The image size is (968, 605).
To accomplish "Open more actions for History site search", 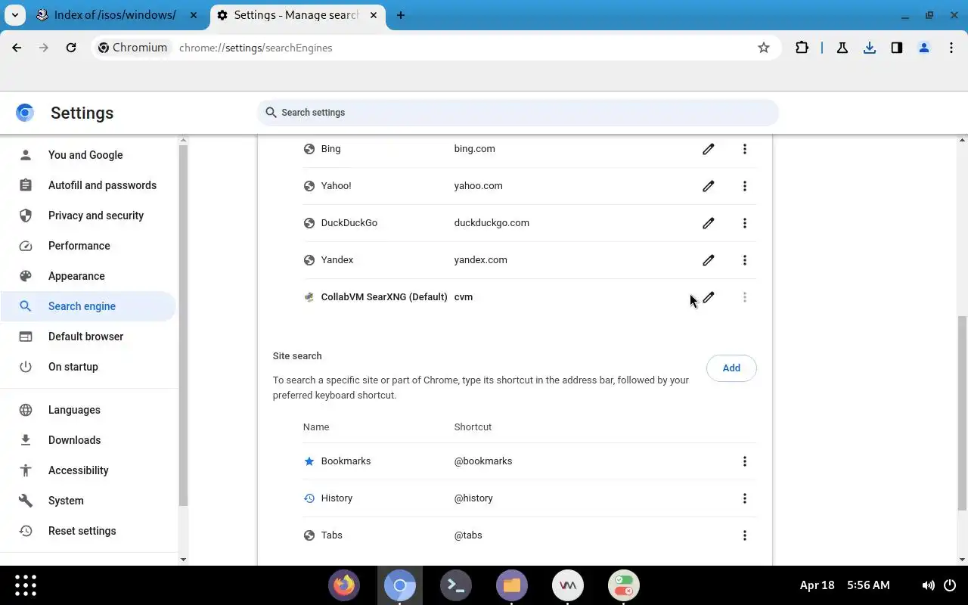I will coord(744,498).
